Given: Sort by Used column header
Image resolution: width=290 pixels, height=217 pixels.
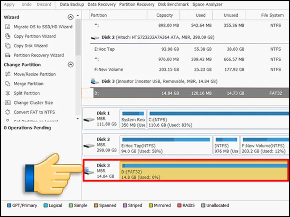Looking at the screenshot, I should click(196, 15).
